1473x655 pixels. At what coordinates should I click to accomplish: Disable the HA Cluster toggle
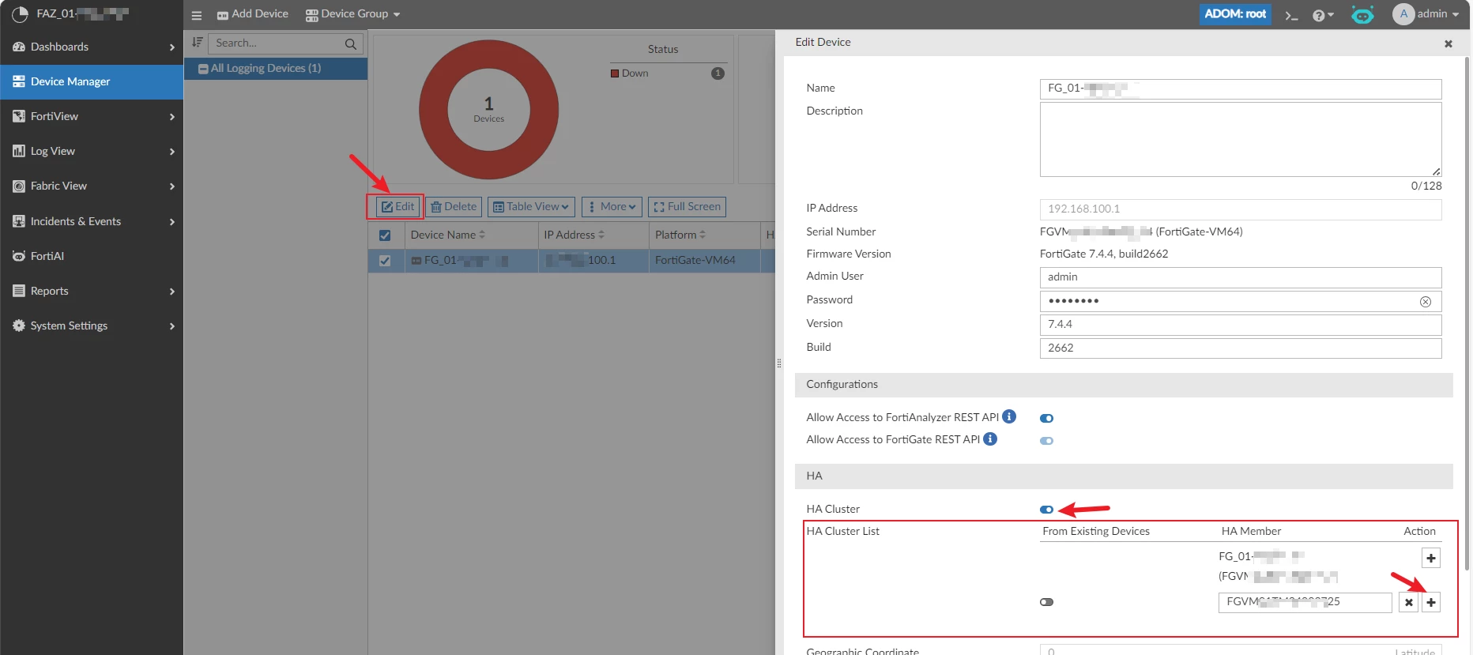[1046, 510]
